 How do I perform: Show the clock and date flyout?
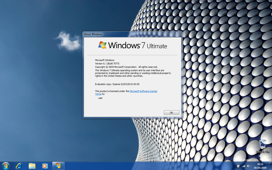(x=260, y=166)
